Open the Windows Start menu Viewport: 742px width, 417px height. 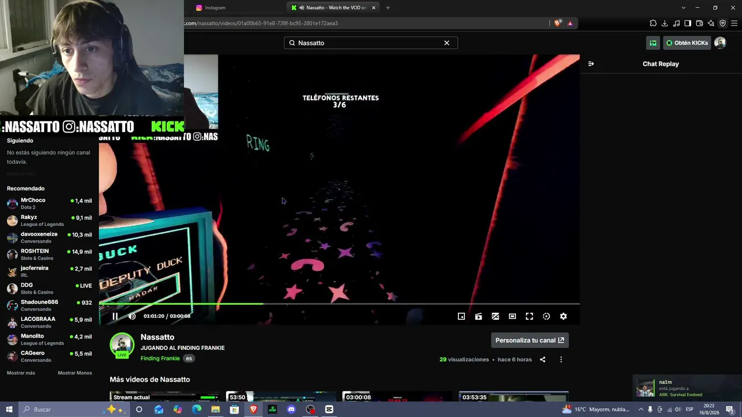(x=9, y=409)
